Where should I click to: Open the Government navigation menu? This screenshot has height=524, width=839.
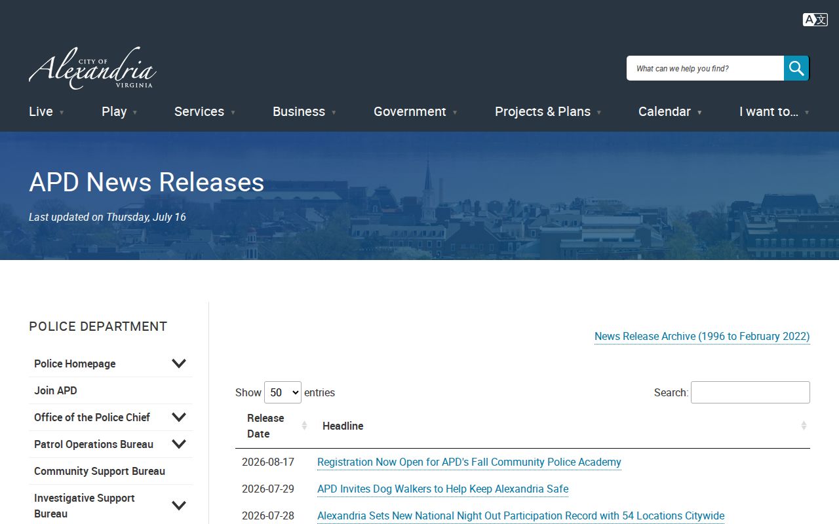[x=416, y=111]
